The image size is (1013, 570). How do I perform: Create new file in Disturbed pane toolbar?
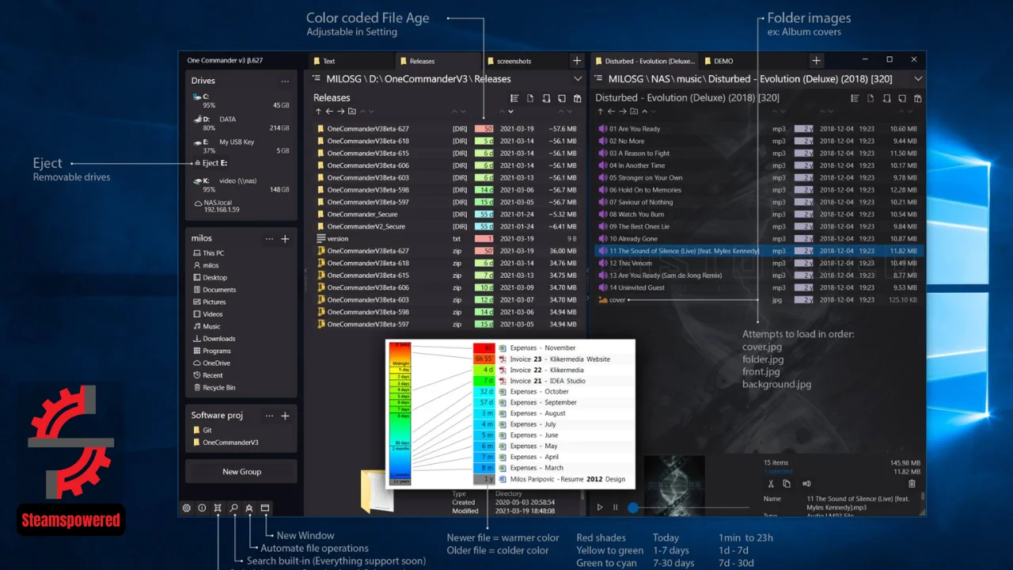871,98
